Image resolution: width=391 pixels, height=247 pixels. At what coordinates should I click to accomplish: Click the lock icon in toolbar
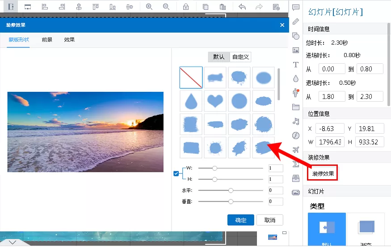[186, 7]
